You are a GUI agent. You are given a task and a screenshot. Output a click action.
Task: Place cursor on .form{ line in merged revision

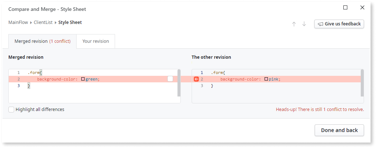coord(35,73)
